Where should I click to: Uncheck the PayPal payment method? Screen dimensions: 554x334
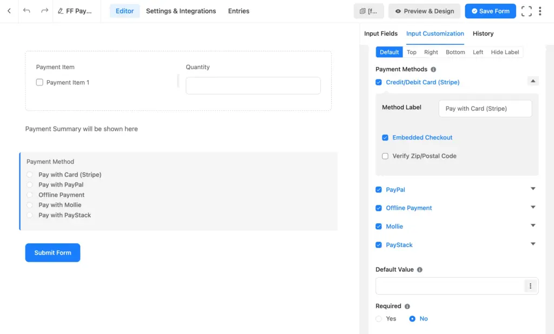(378, 190)
